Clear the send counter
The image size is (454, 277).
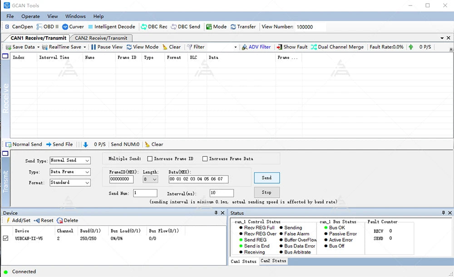[154, 144]
